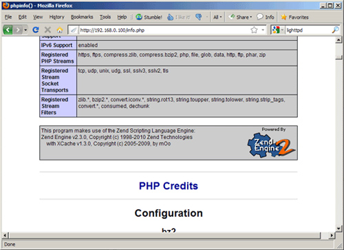Expand the navigation history dropdown arrow
The image size is (344, 250).
pos(25,30)
